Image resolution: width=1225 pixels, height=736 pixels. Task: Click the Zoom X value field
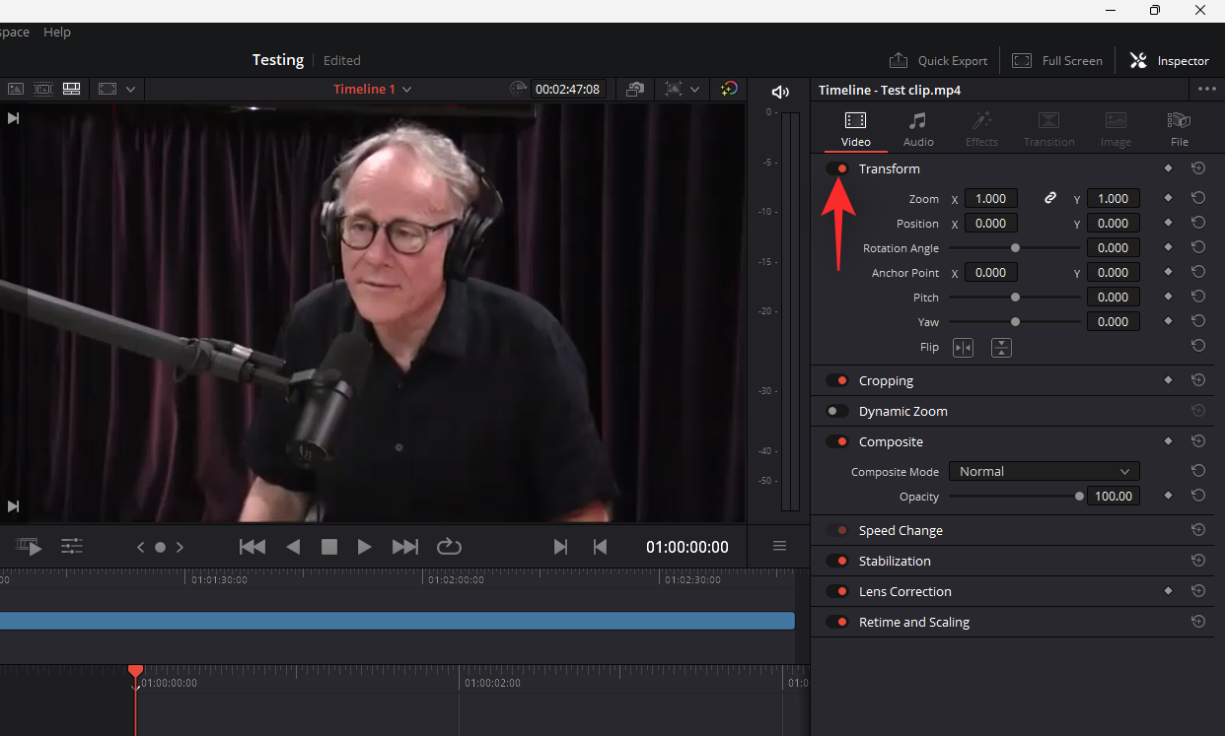click(990, 198)
